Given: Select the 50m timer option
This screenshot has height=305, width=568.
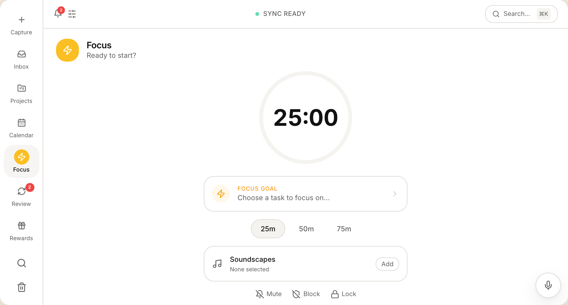Looking at the screenshot, I should pyautogui.click(x=306, y=229).
